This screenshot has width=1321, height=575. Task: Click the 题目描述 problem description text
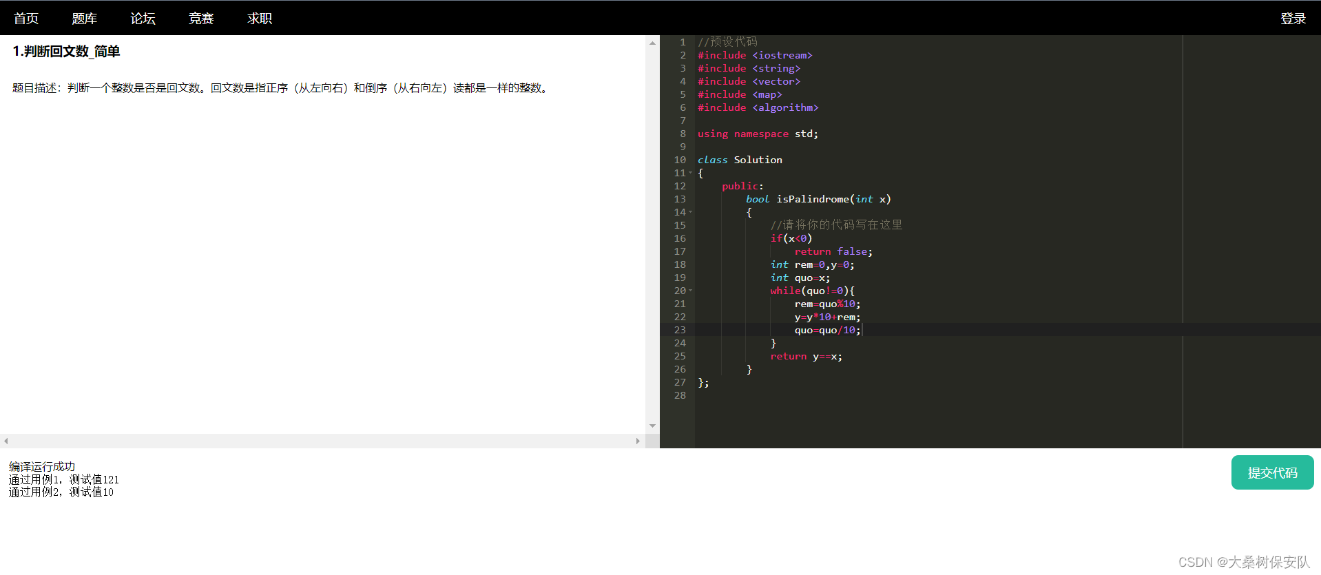[x=282, y=88]
